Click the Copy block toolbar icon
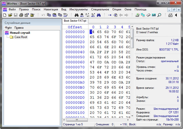 point(49,15)
